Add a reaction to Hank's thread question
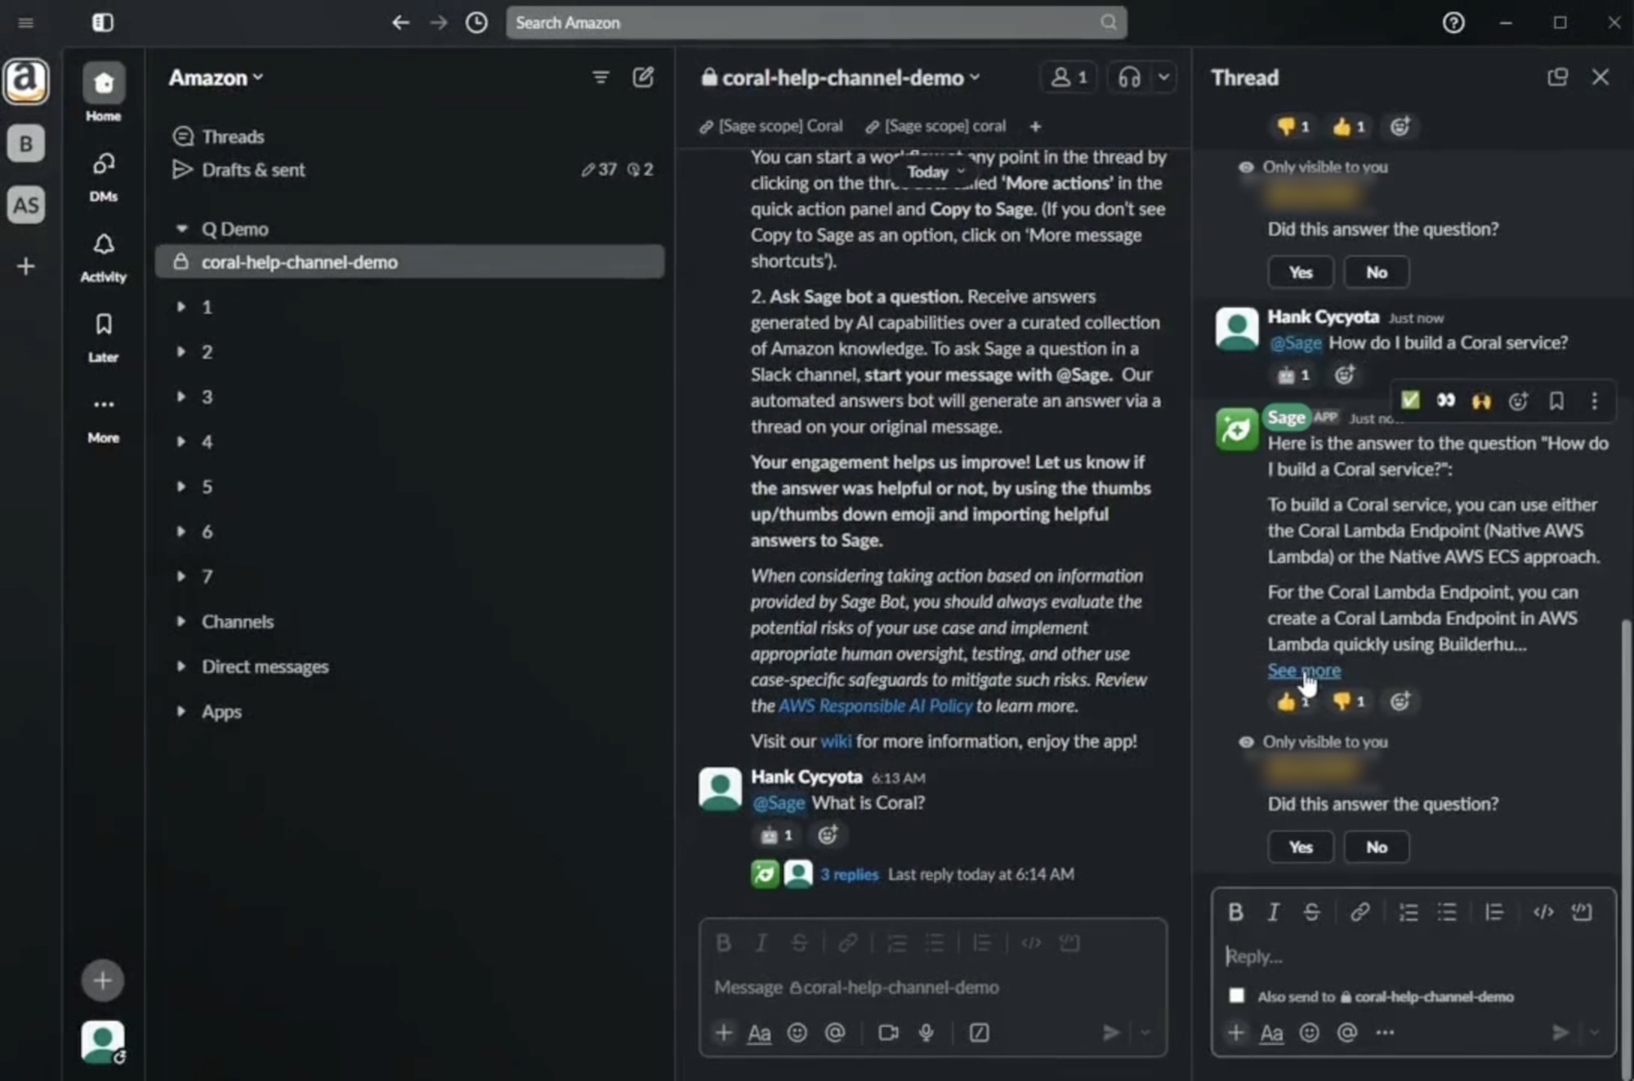The height and width of the screenshot is (1081, 1634). 1344,375
